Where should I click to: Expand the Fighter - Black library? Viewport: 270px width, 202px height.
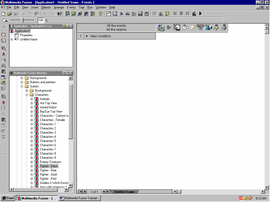pos(32,166)
